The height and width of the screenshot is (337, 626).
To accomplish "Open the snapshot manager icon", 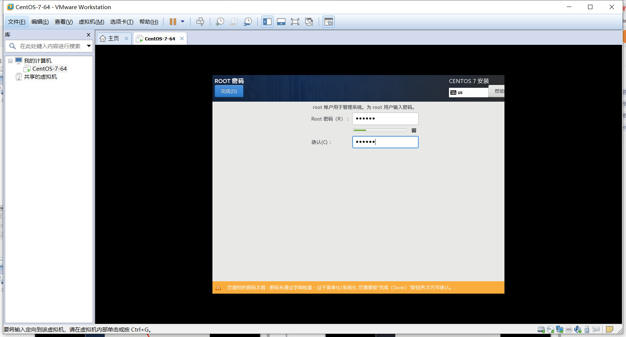I will pyautogui.click(x=248, y=22).
